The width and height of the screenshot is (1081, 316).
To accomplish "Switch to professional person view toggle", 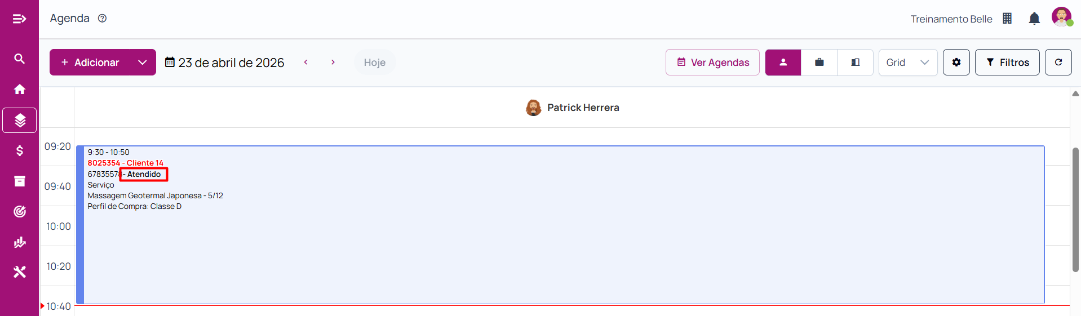I will click(782, 63).
